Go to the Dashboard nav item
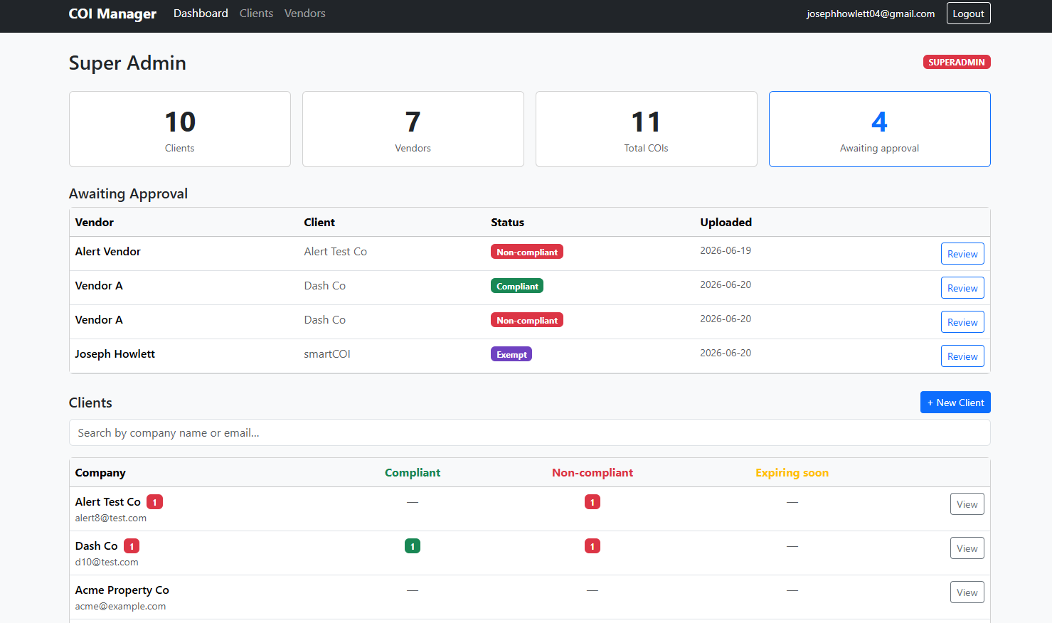Screen dimensions: 1052x623 coord(201,14)
